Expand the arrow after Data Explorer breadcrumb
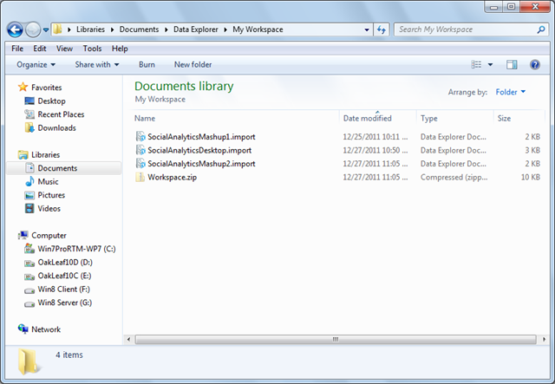The image size is (555, 384). pos(225,29)
